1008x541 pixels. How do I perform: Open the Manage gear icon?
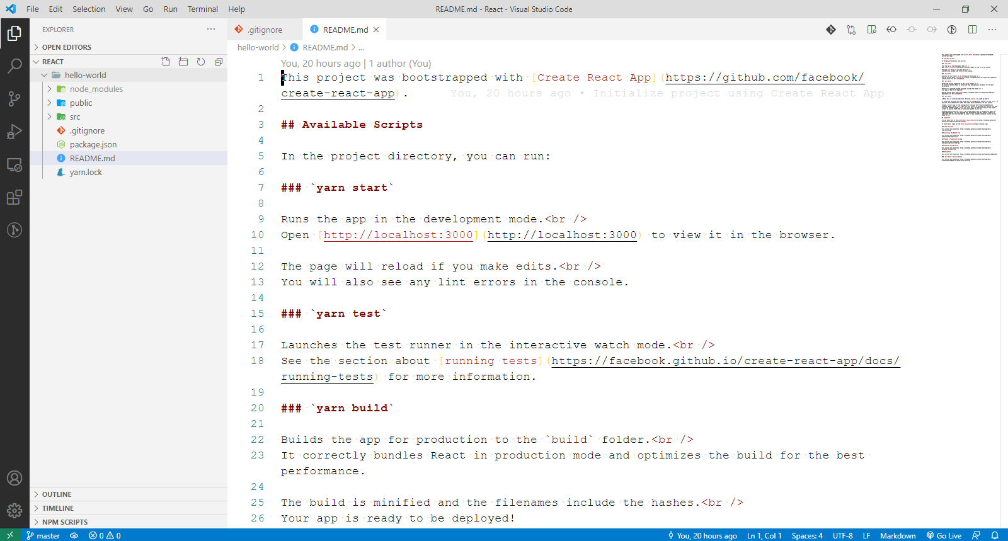14,511
